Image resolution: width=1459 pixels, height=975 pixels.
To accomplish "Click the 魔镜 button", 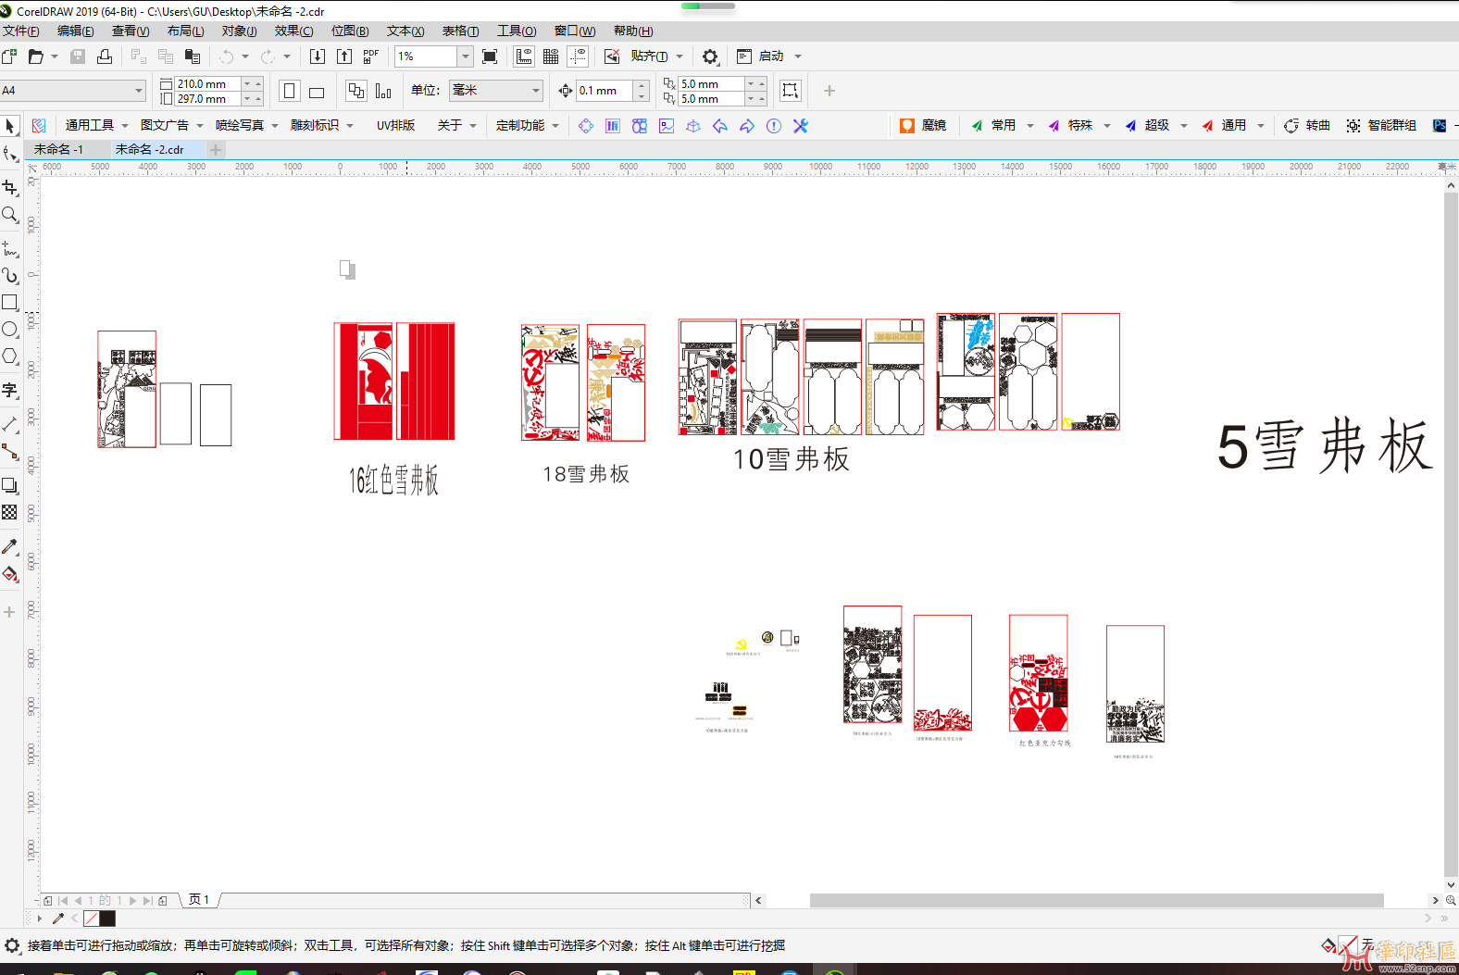I will (923, 126).
